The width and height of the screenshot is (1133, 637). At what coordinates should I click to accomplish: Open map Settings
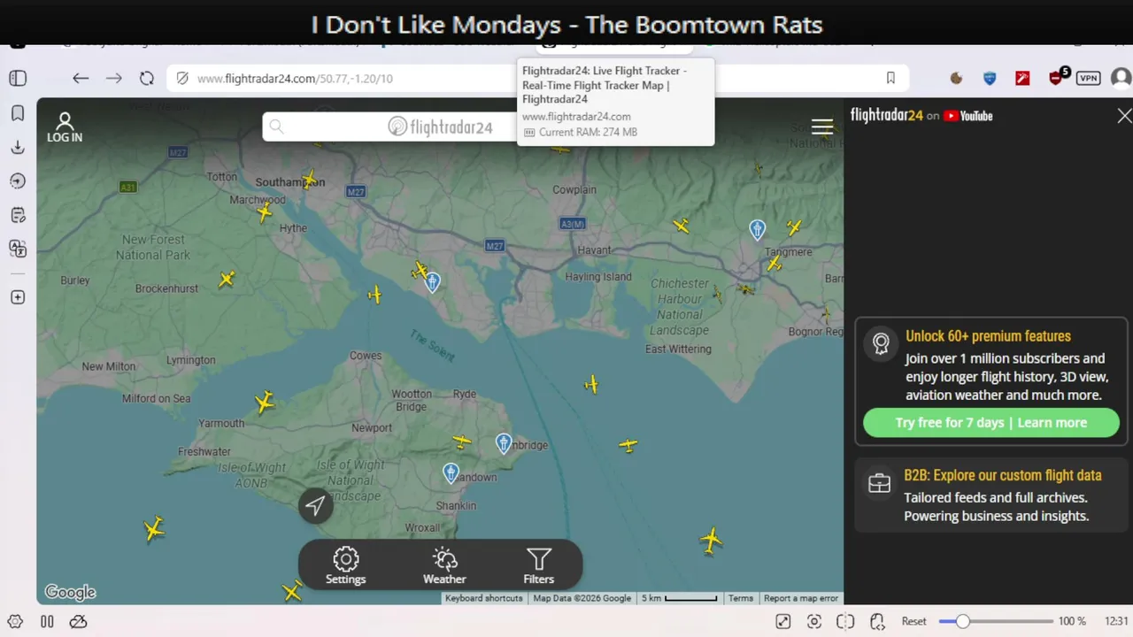coord(345,565)
